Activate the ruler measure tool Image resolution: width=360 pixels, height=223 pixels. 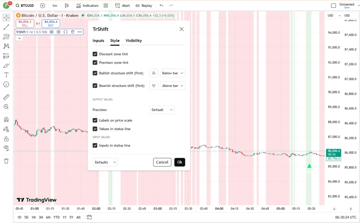click(6, 97)
